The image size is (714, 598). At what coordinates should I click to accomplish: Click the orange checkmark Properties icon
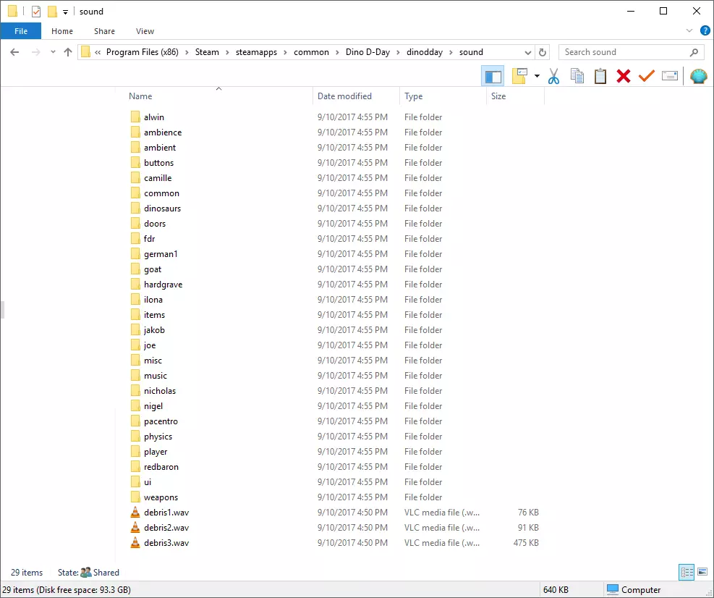(646, 76)
